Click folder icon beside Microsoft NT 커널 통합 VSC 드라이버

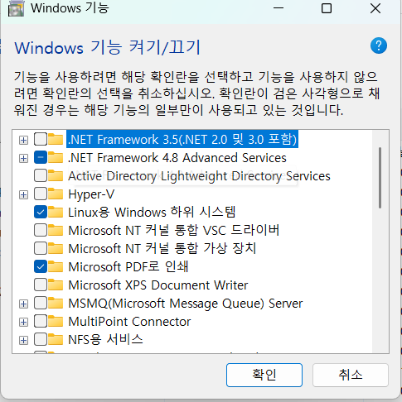tap(56, 231)
